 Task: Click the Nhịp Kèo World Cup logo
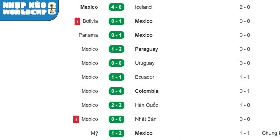[x=29, y=9]
